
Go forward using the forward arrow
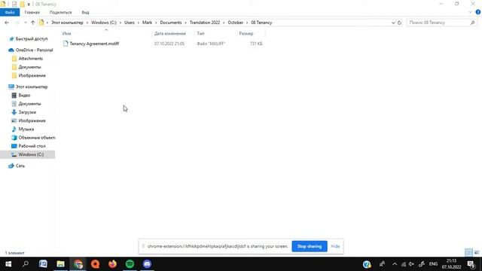[x=17, y=23]
